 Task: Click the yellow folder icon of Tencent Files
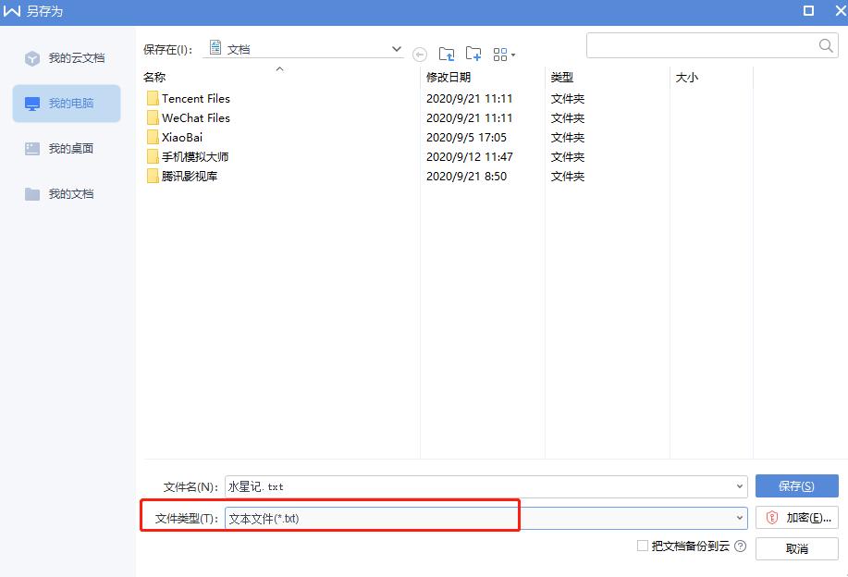[x=154, y=98]
